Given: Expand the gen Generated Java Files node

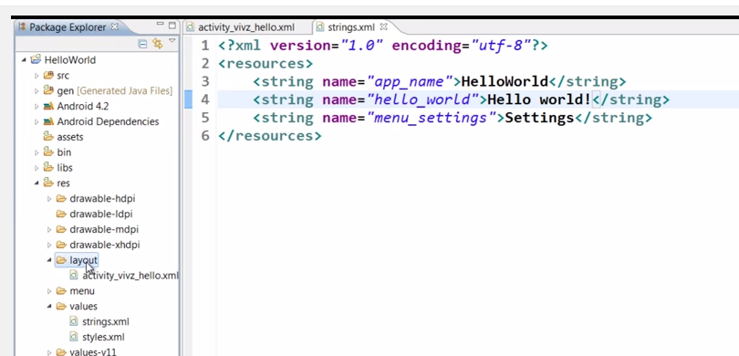Looking at the screenshot, I should 36,90.
